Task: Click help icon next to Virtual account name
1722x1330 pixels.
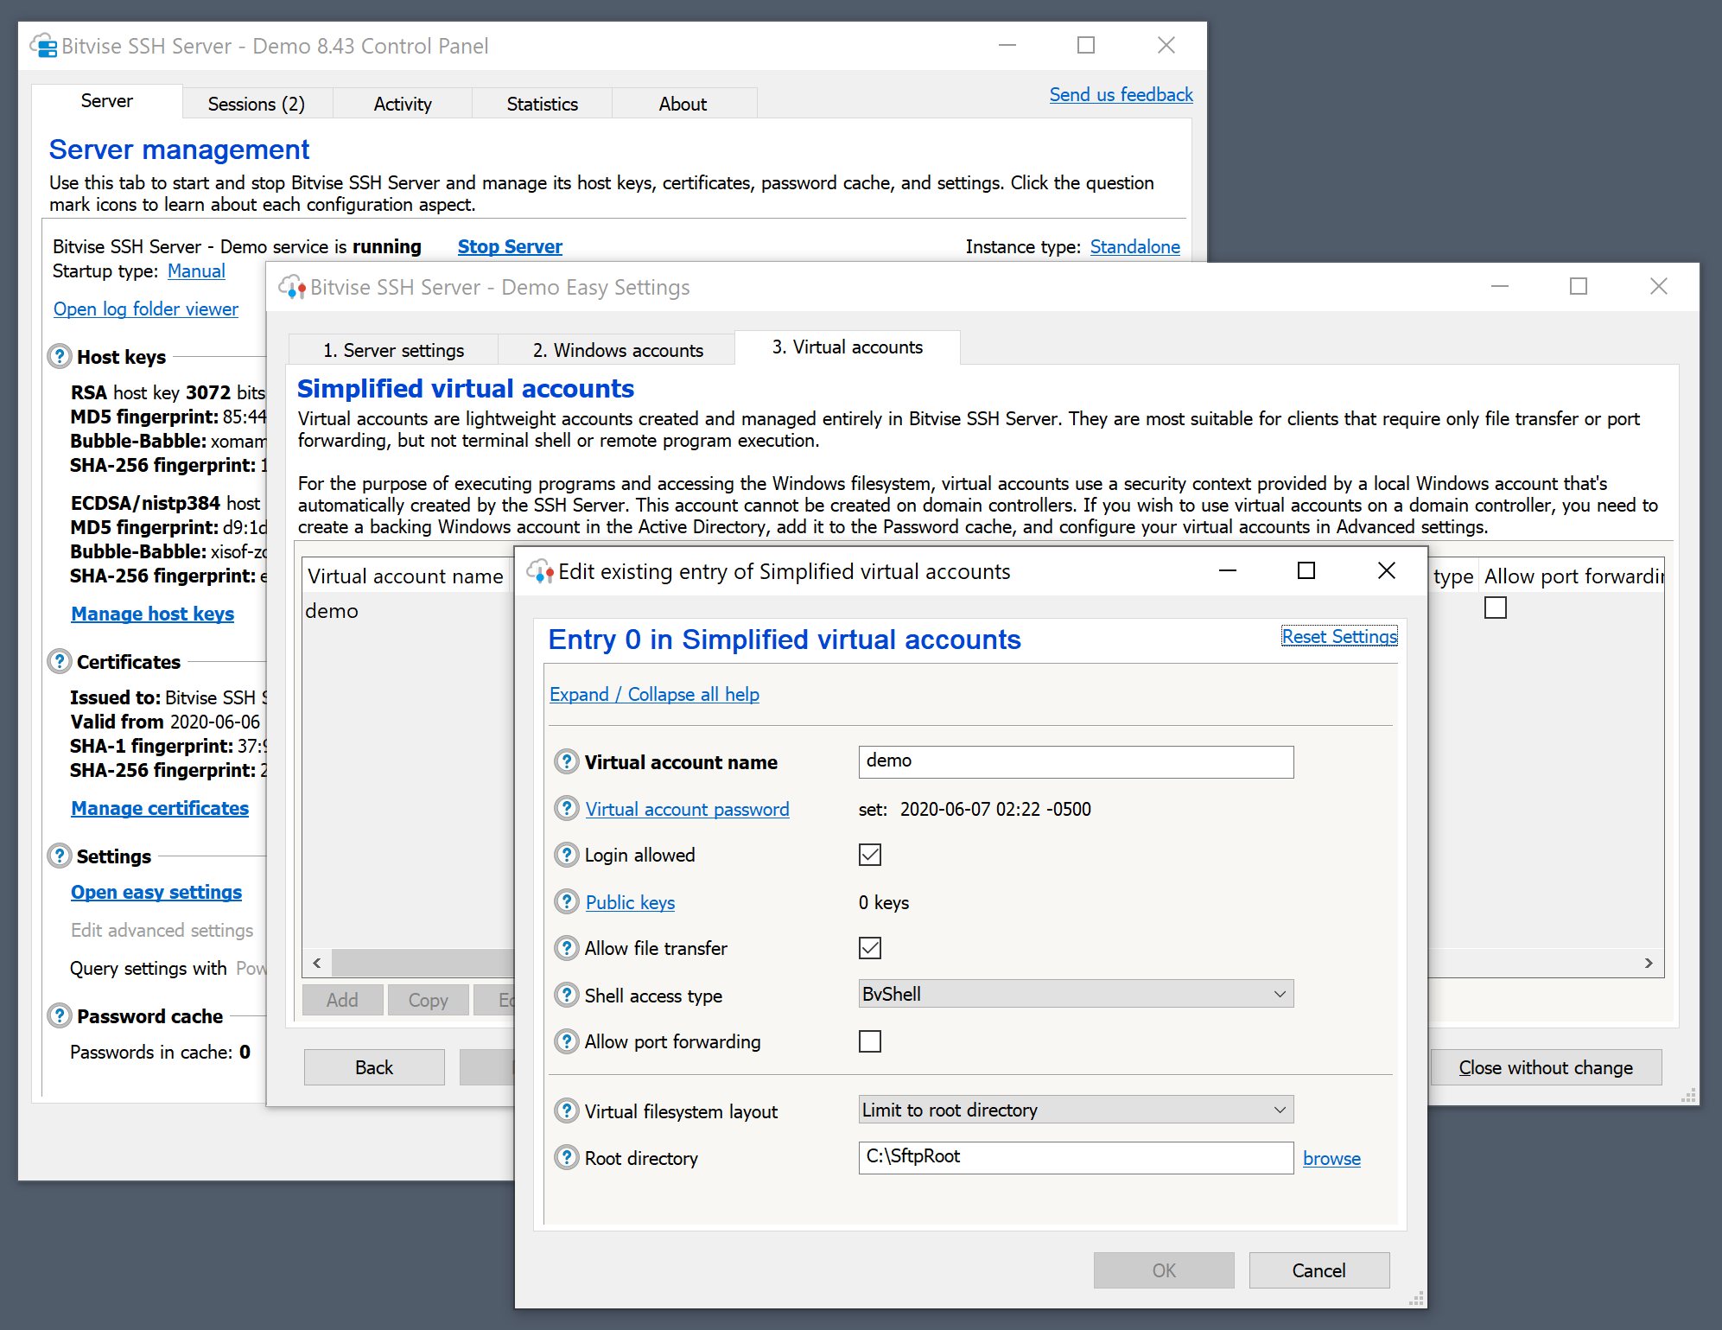Action: click(x=566, y=761)
